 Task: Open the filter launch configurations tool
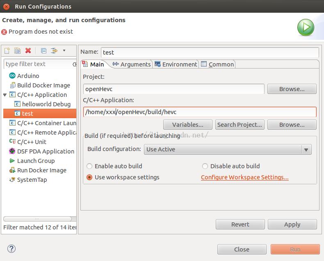point(54,50)
